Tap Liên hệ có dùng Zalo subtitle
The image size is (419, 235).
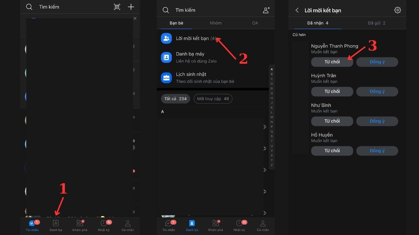pyautogui.click(x=196, y=61)
